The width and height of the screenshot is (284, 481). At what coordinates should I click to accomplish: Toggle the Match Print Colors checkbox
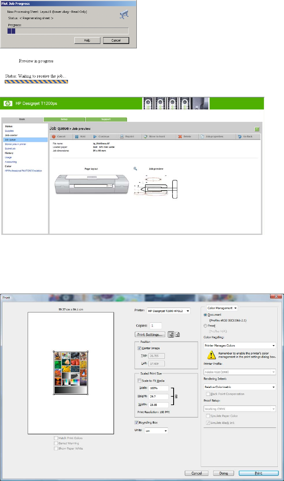pos(56,438)
